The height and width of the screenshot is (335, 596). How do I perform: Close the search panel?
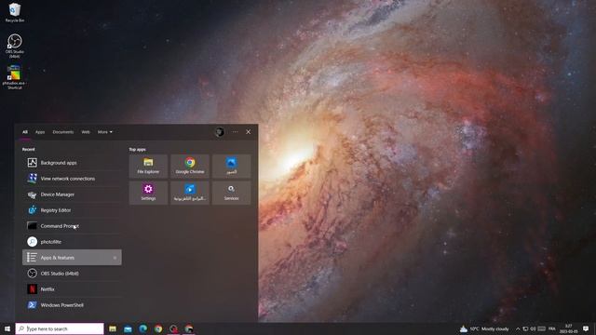point(249,132)
